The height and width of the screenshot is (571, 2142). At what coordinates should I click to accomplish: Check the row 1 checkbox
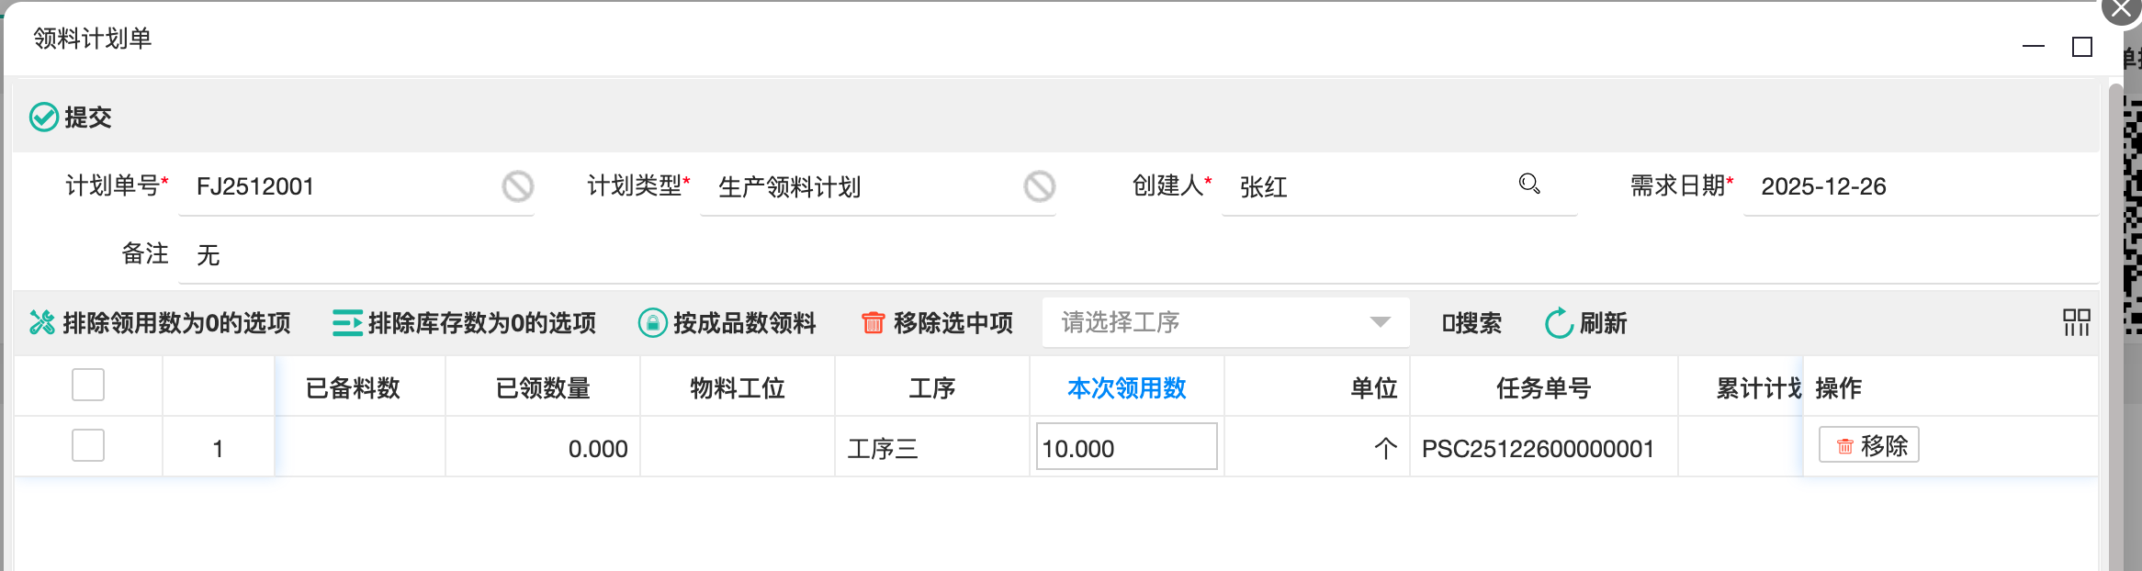[x=88, y=446]
